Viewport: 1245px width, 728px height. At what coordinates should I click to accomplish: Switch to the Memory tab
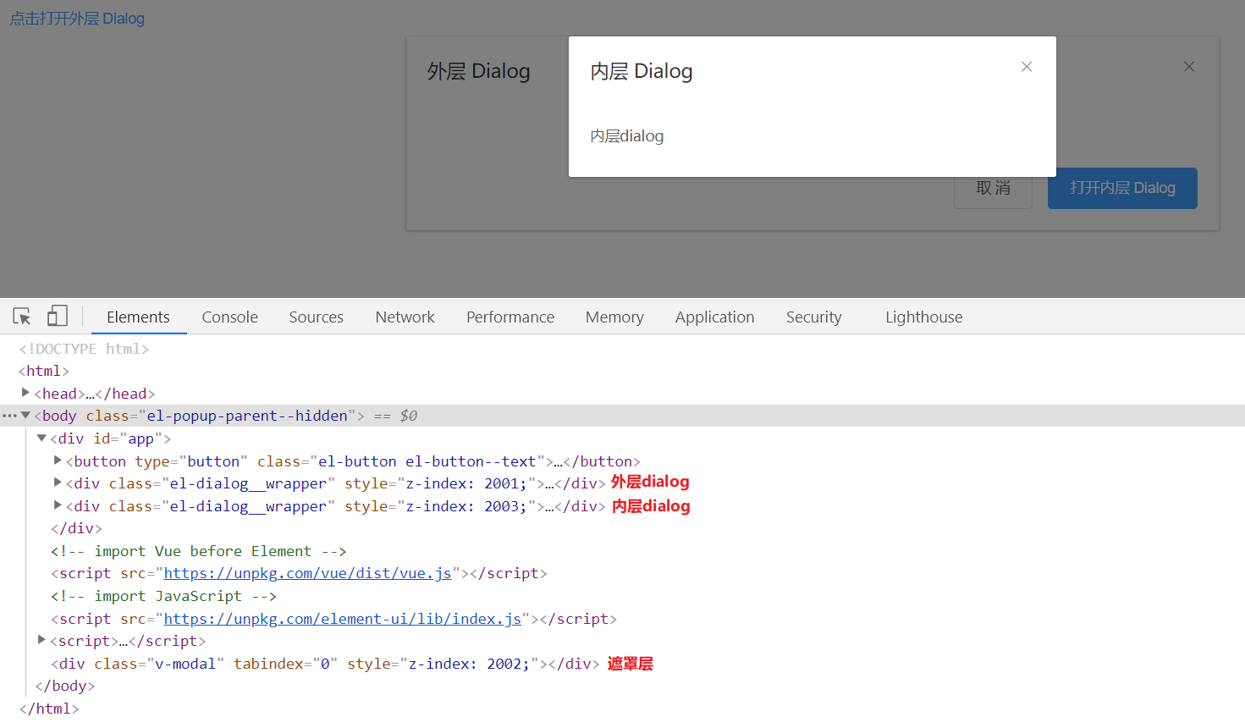(614, 317)
